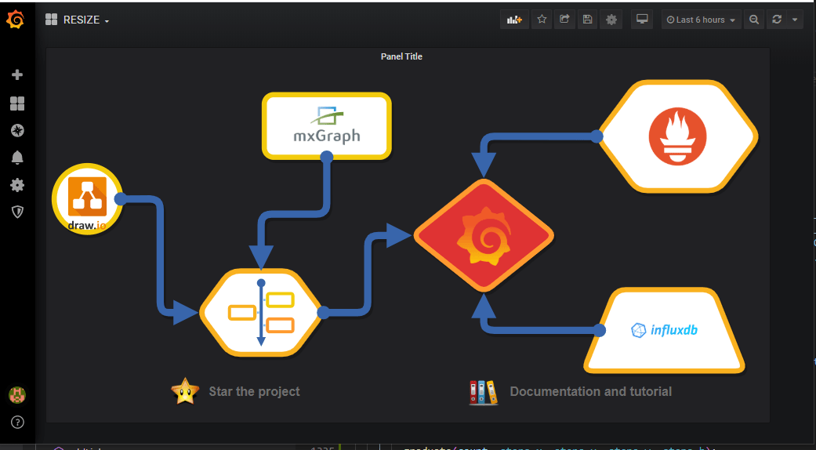Screen dimensions: 816x450
Task: Toggle the cycle view mode monitor icon
Action: pos(642,20)
